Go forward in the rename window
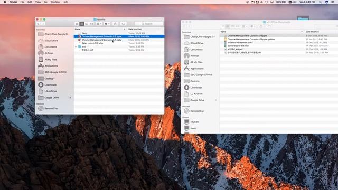Screen dimensions: 338x190 [x=43, y=24]
